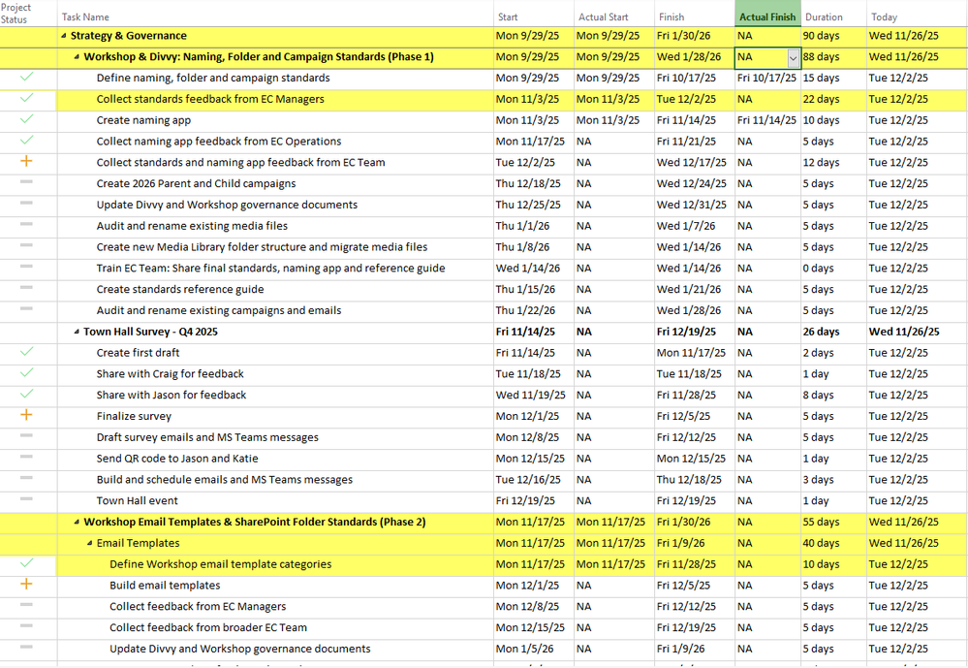This screenshot has height=668, width=968.
Task: Click the green checkmark status for Define naming standards
Action: click(26, 78)
